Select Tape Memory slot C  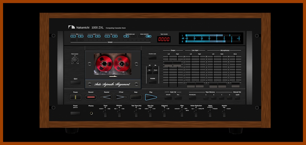tap(222, 98)
